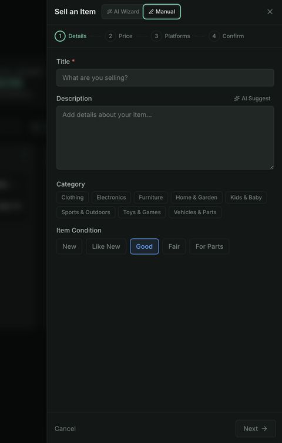This screenshot has height=443, width=282.
Task: Focus the Description text area
Action: click(165, 138)
